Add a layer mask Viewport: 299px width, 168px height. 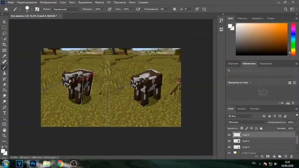[x=268, y=156]
